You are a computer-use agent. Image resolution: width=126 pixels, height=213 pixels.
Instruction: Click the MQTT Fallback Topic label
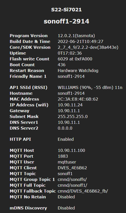(33, 191)
